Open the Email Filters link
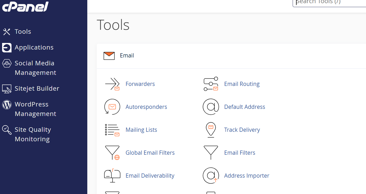The height and width of the screenshot is (194, 366). (x=240, y=153)
